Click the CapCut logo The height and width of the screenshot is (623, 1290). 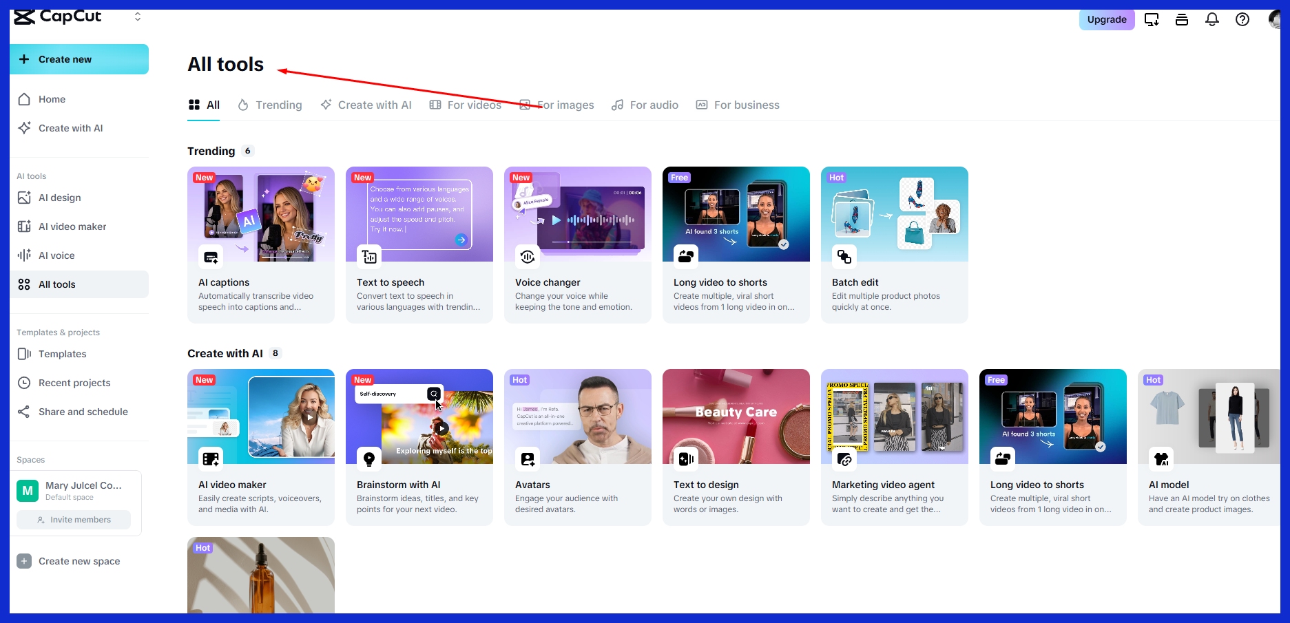point(58,17)
